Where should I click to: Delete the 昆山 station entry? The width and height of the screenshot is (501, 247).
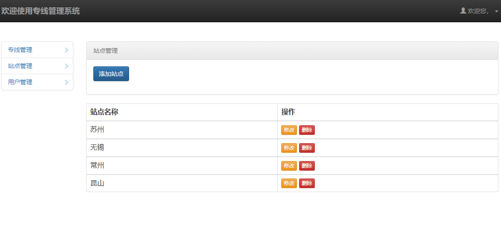307,183
